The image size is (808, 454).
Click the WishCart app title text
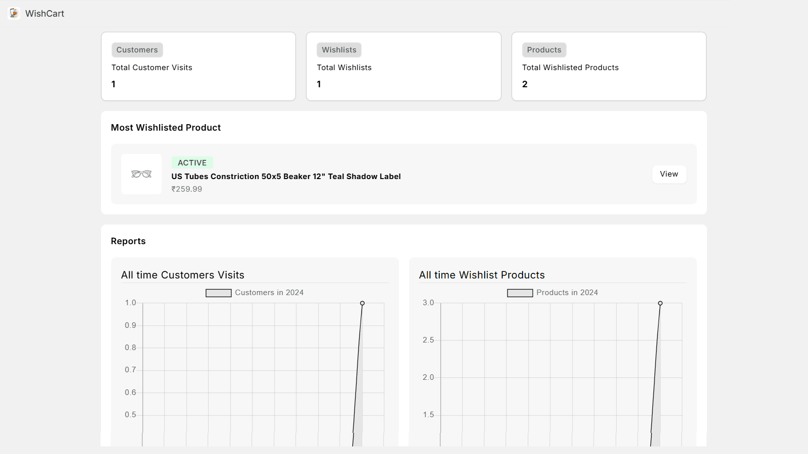45,14
